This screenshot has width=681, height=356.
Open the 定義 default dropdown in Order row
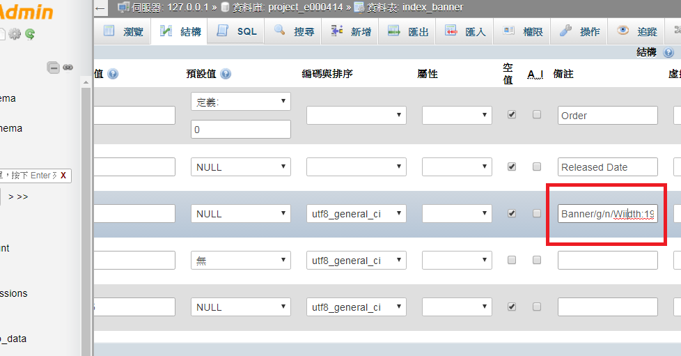point(241,102)
